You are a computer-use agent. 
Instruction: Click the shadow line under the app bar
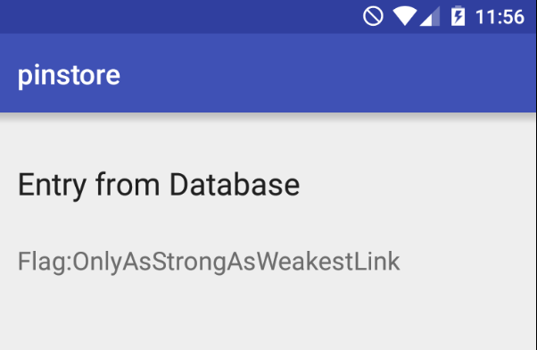pyautogui.click(x=267, y=115)
